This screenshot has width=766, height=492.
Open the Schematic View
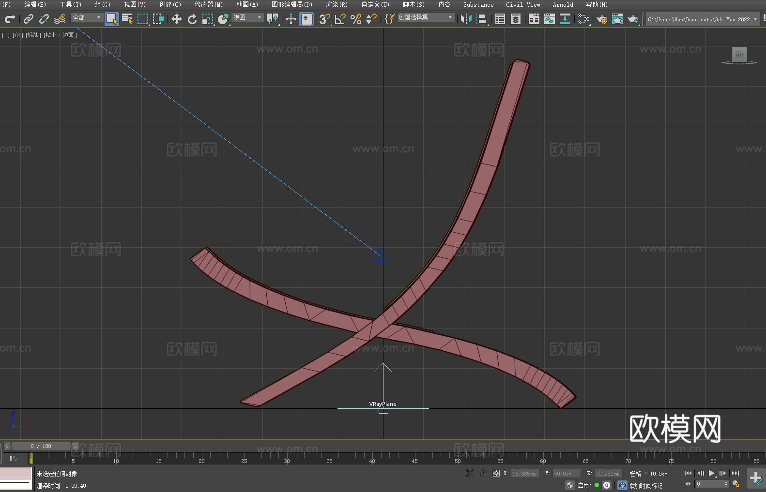pyautogui.click(x=583, y=19)
